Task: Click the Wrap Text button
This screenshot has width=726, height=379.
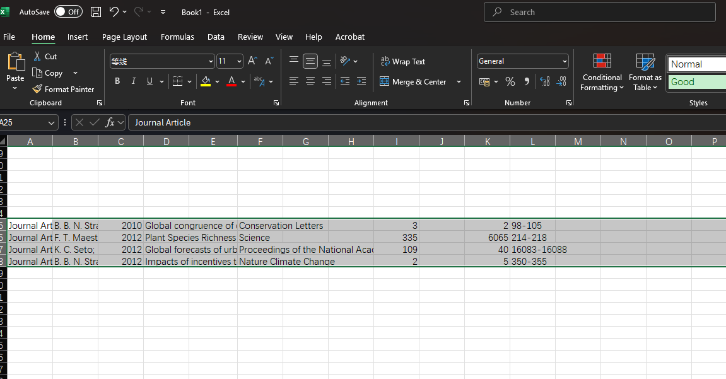Action: coord(403,62)
